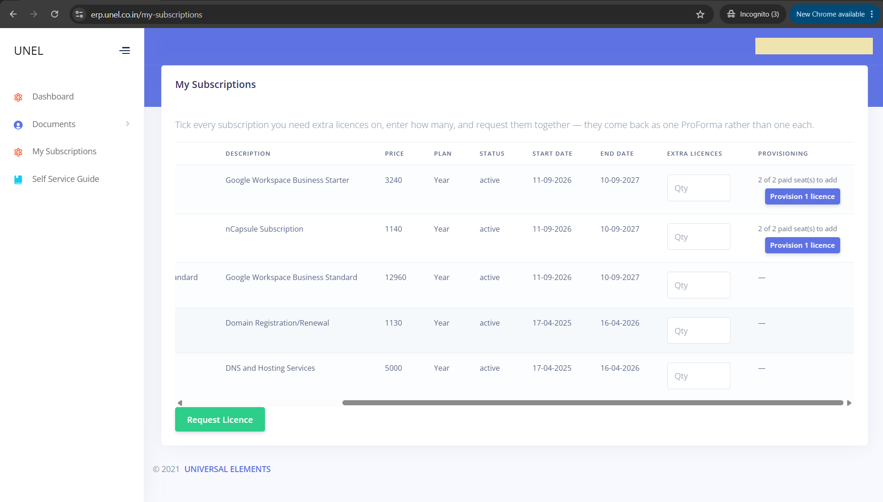Open Dashboard from sidebar

(x=53, y=97)
